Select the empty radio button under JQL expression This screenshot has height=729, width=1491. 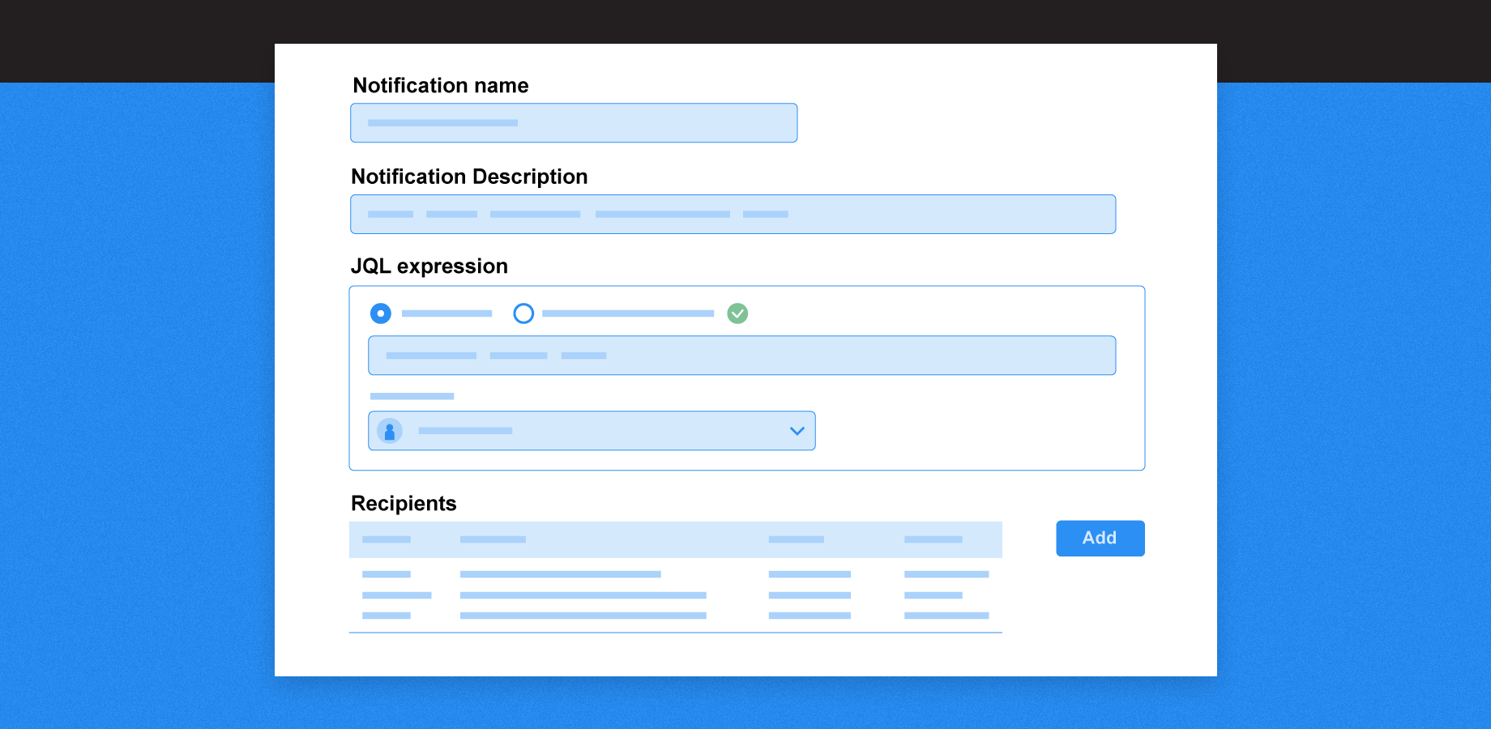(x=523, y=313)
